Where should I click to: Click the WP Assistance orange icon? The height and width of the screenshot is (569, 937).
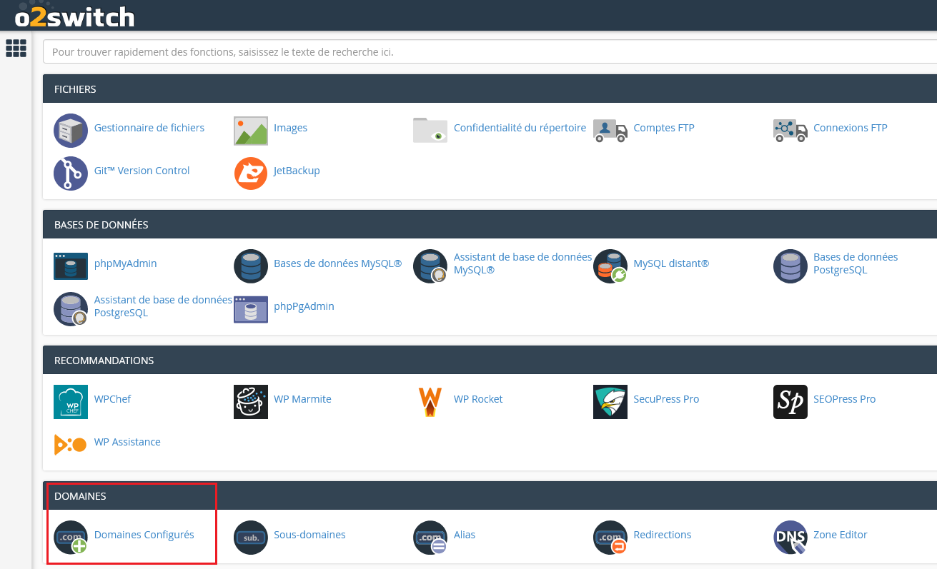[x=71, y=445]
